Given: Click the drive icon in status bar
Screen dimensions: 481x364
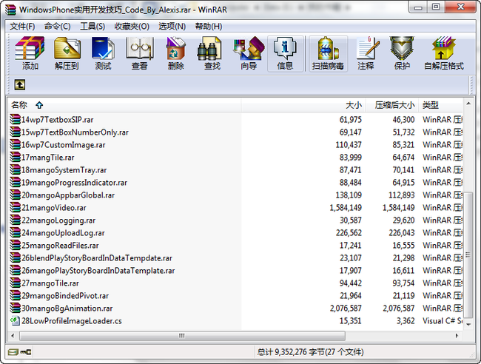Looking at the screenshot, I should pyautogui.click(x=13, y=351).
